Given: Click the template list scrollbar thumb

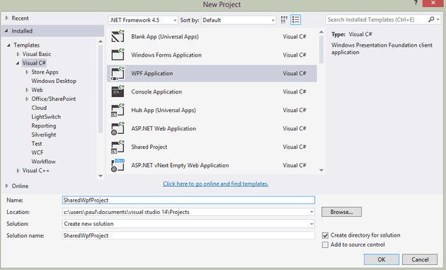Looking at the screenshot, I should pos(321,50).
